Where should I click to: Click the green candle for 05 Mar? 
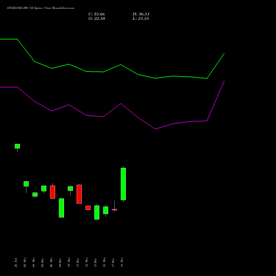44,188
